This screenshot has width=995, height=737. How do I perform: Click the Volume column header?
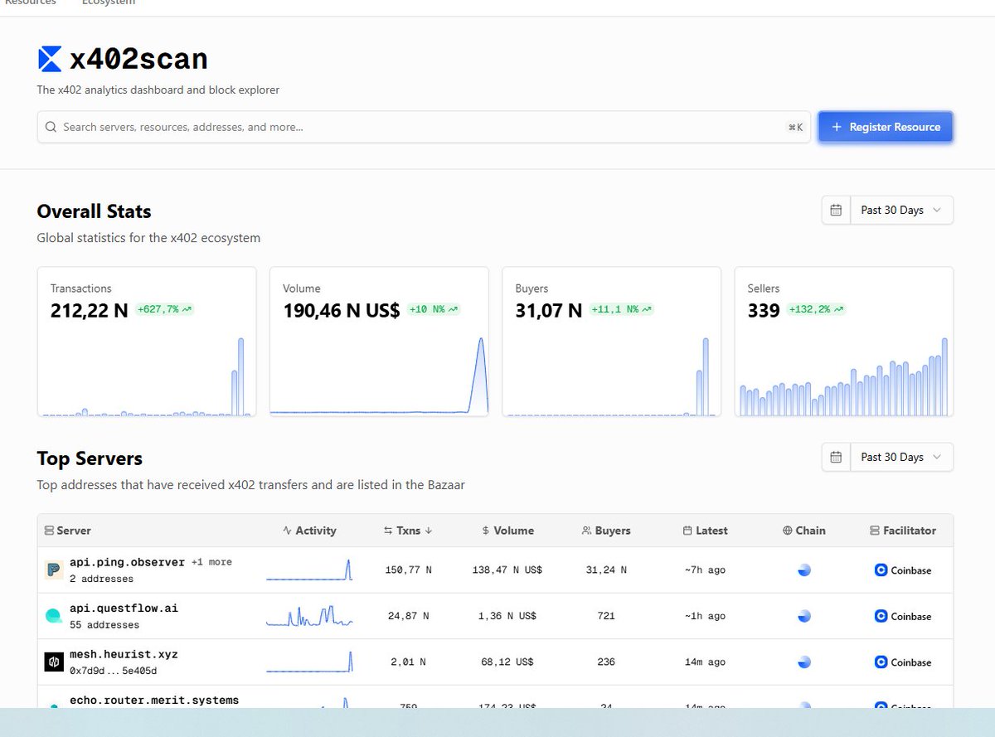507,531
